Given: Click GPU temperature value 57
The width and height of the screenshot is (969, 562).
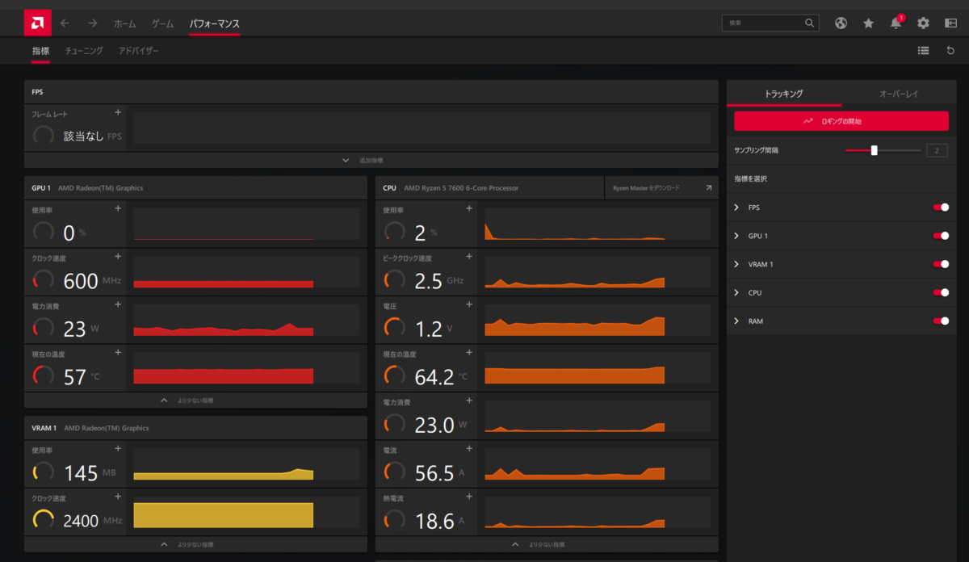Looking at the screenshot, I should click(74, 376).
